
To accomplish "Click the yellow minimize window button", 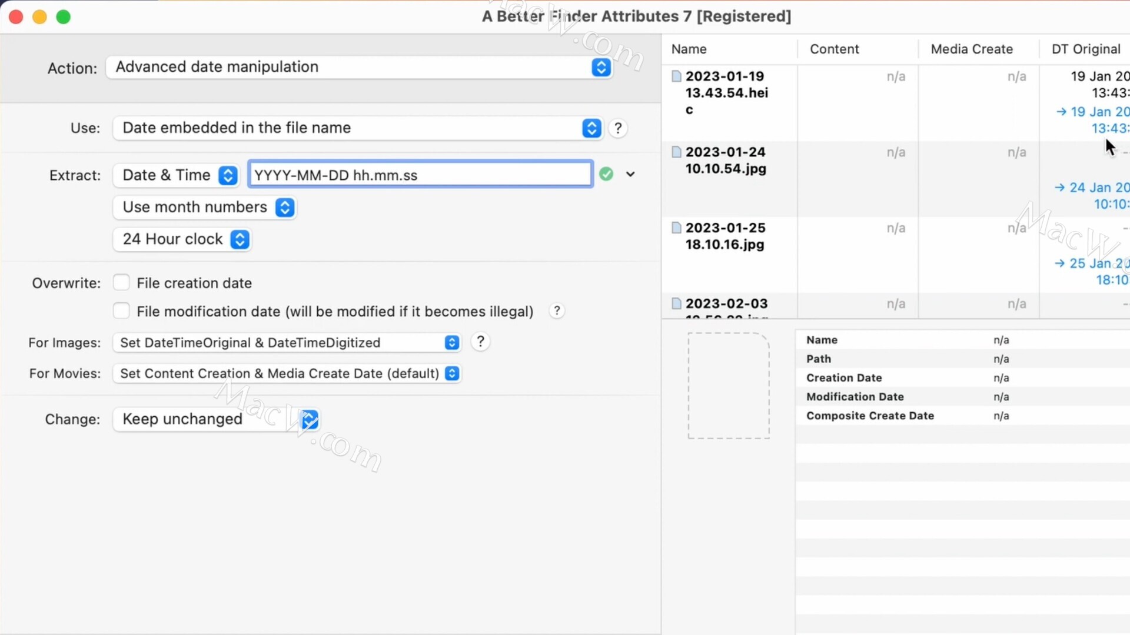I will [39, 17].
